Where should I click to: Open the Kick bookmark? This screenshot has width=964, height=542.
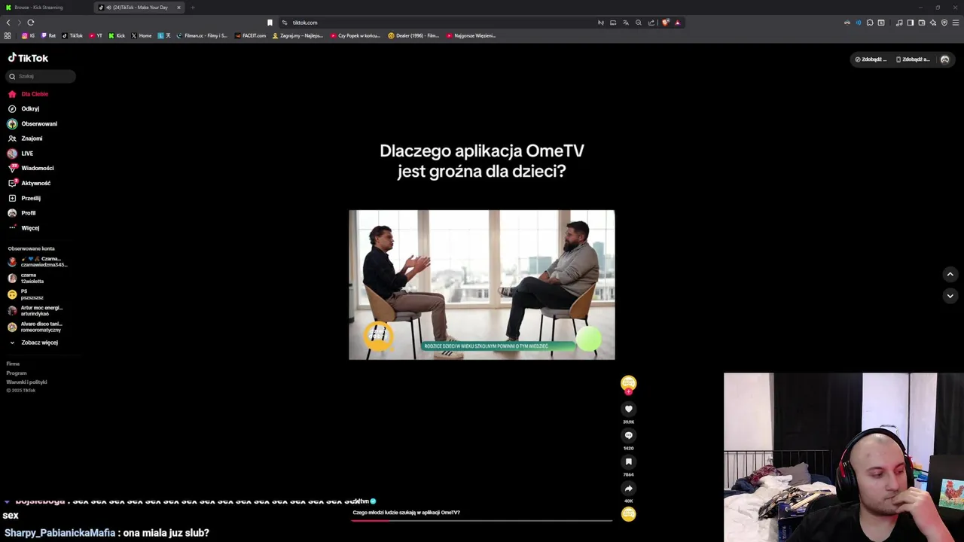117,35
